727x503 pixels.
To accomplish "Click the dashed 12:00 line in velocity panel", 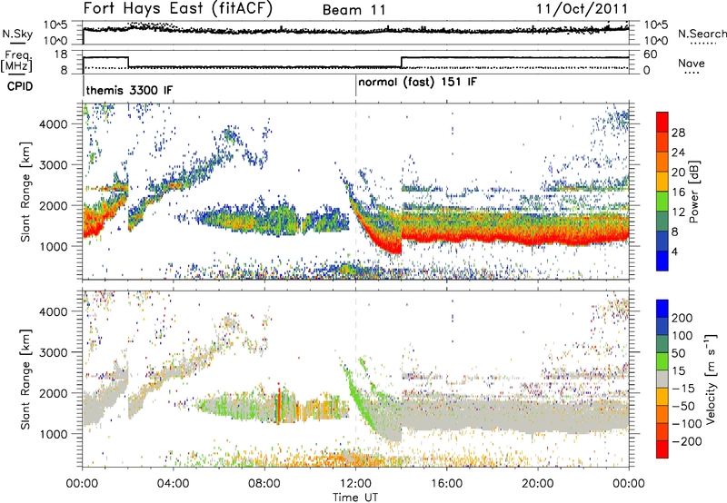I will 355,379.
